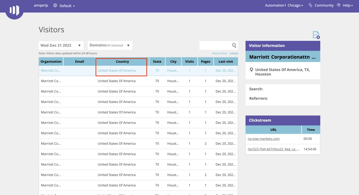Open the Help menu
This screenshot has height=195, width=359.
pyautogui.click(x=348, y=5)
